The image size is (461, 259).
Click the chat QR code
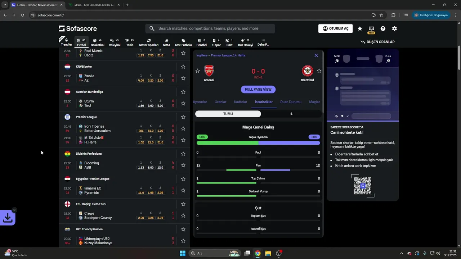[363, 186]
